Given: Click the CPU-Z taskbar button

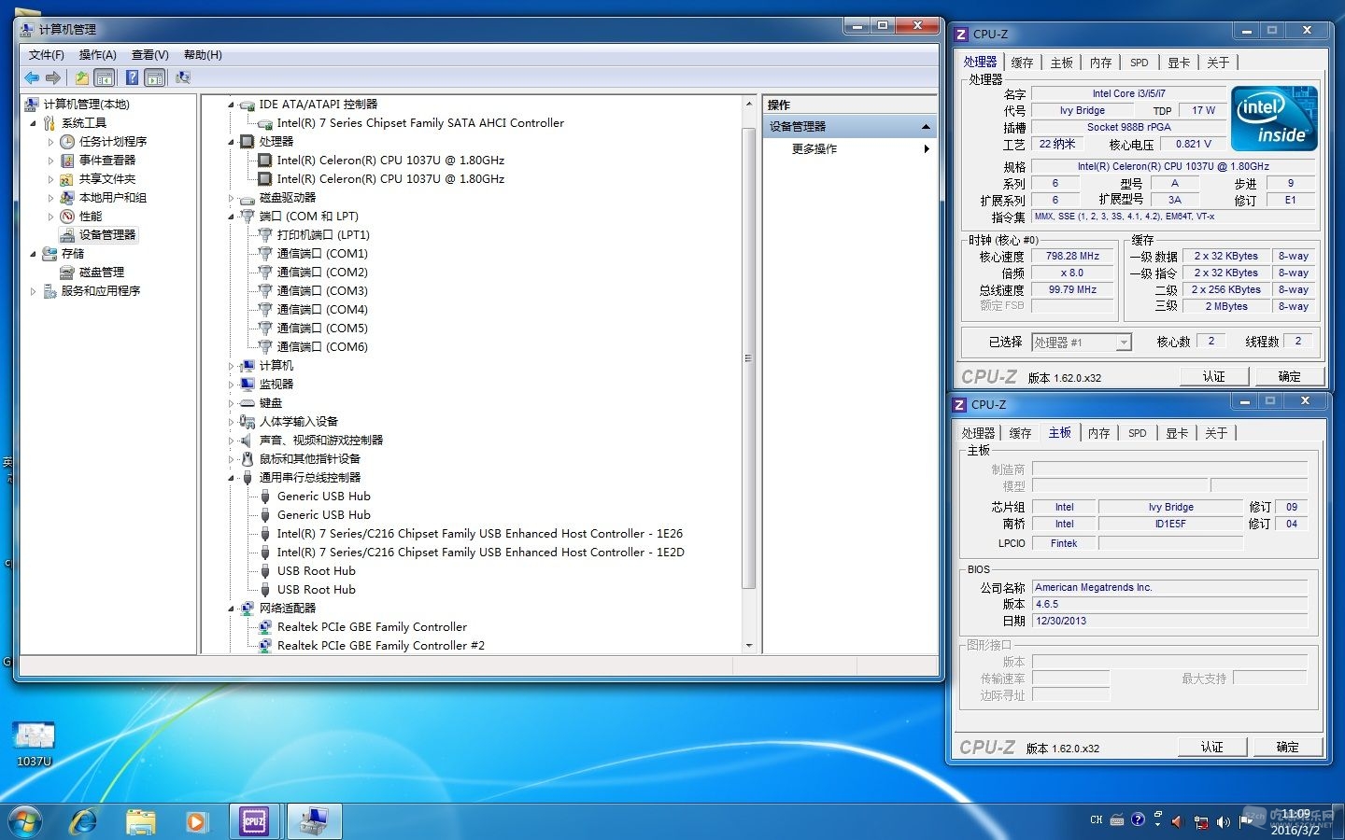Looking at the screenshot, I should tap(255, 821).
